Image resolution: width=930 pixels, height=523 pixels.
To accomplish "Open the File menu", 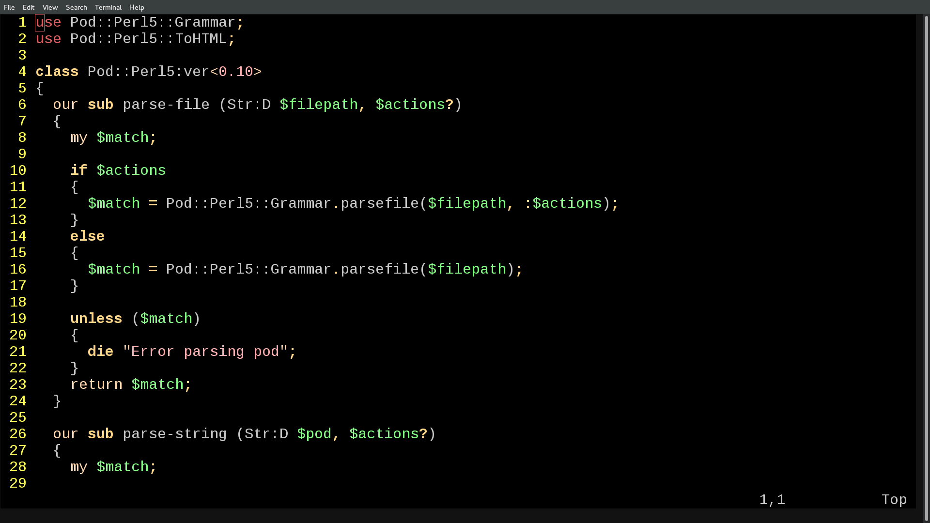I will coord(10,7).
